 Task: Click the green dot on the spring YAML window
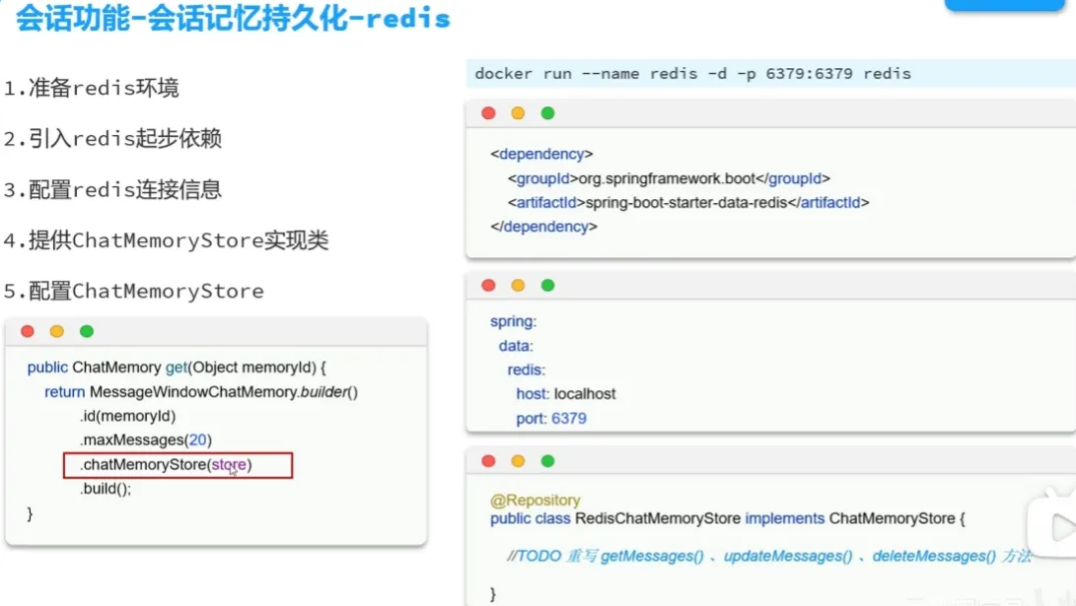(x=547, y=286)
